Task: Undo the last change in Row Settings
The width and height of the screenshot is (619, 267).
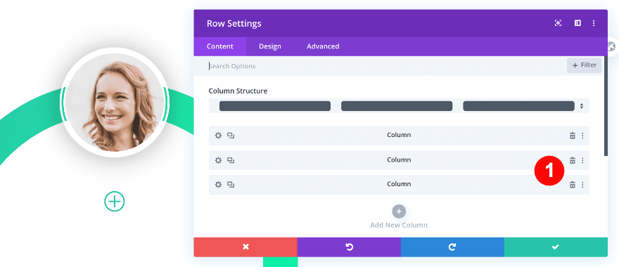Action: click(349, 247)
